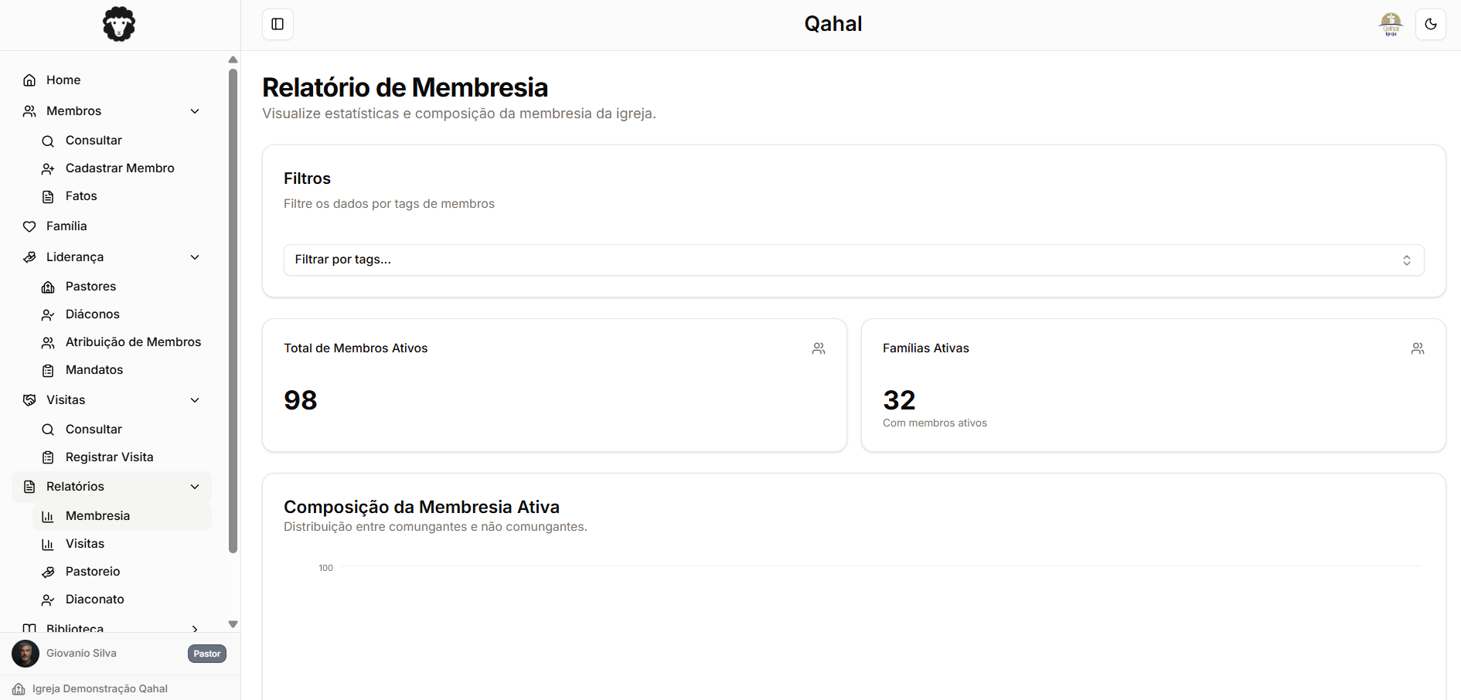Click the sidebar vertical scrollbar
Viewport: 1461px width, 700px height.
233,309
